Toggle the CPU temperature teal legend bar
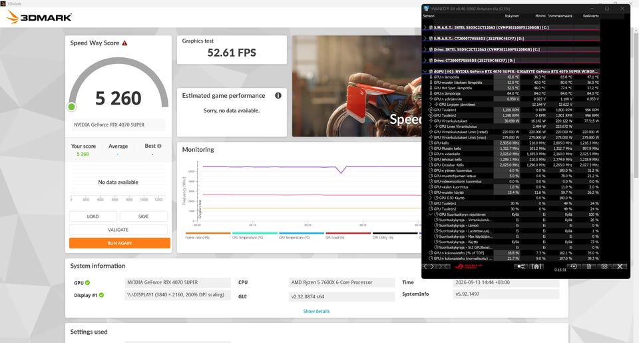 [255, 233]
